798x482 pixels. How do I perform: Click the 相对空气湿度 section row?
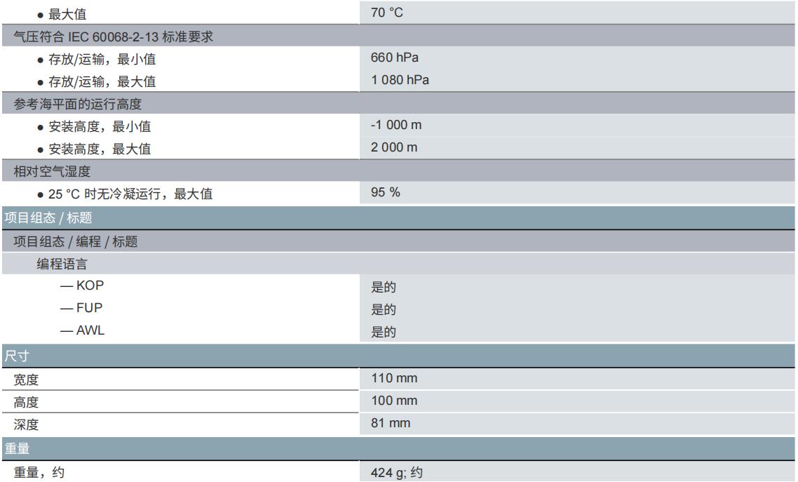point(53,171)
